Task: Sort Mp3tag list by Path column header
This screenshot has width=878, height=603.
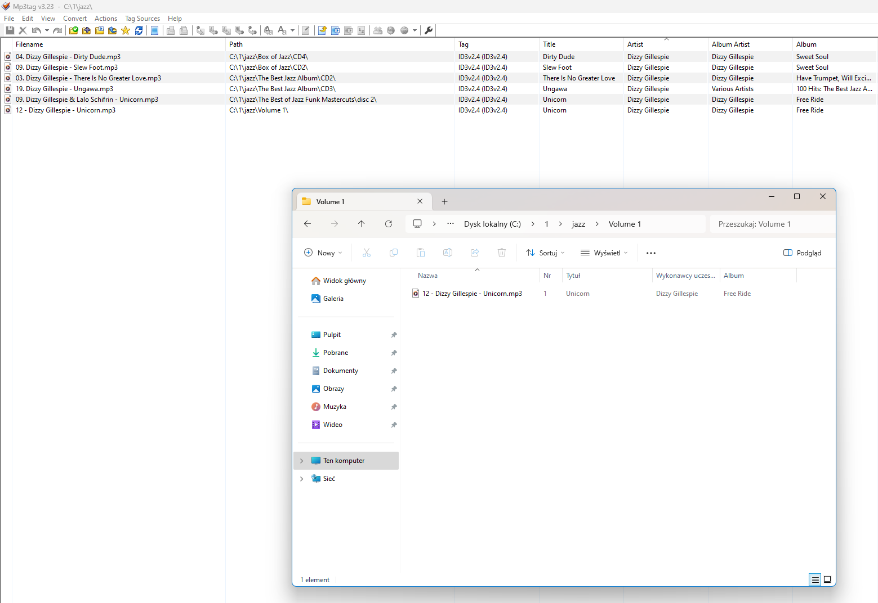Action: (340, 44)
